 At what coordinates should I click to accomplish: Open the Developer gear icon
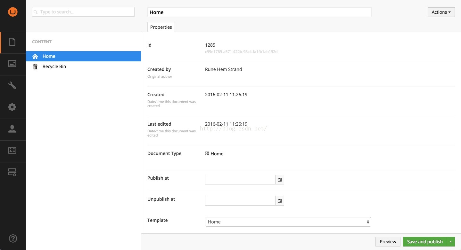click(x=12, y=107)
